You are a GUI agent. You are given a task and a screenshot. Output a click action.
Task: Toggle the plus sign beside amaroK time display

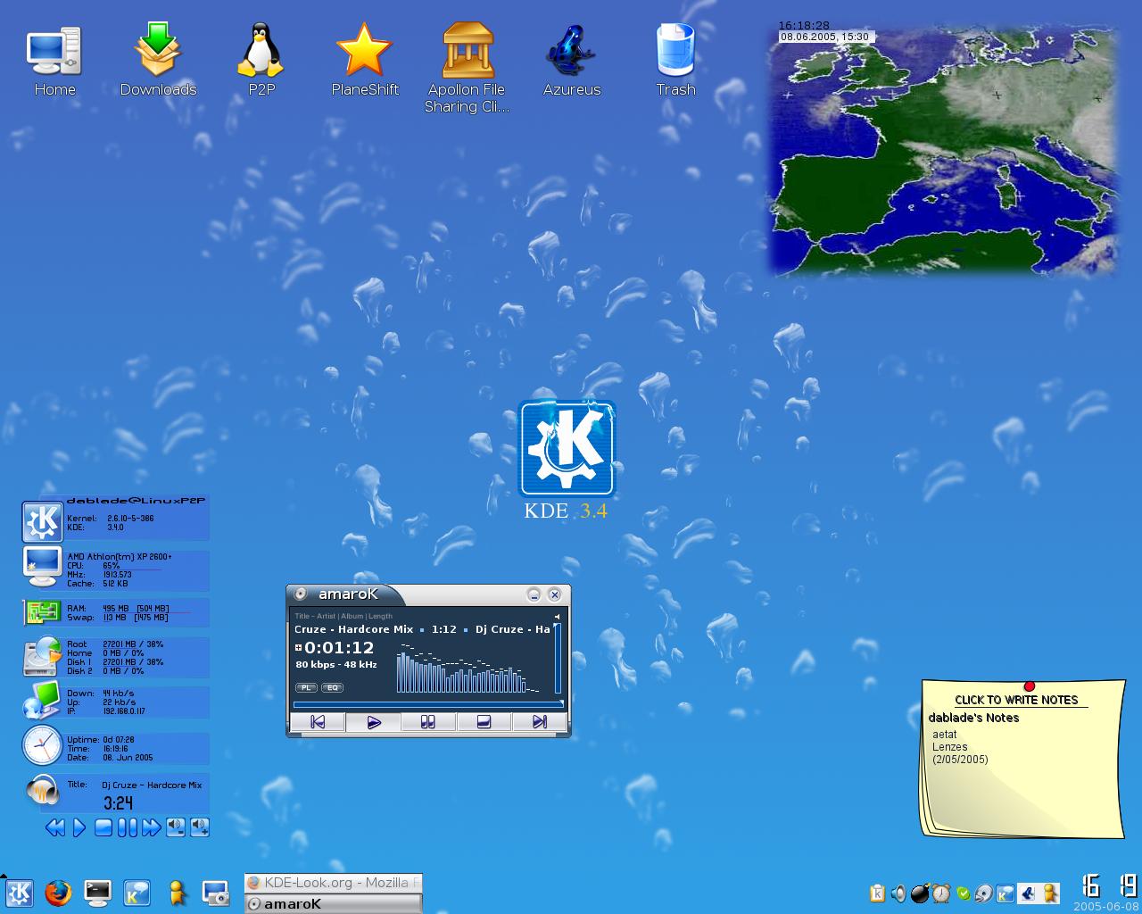pos(298,648)
